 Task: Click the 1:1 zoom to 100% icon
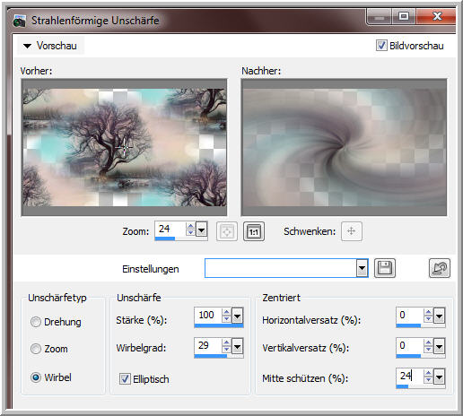(254, 231)
